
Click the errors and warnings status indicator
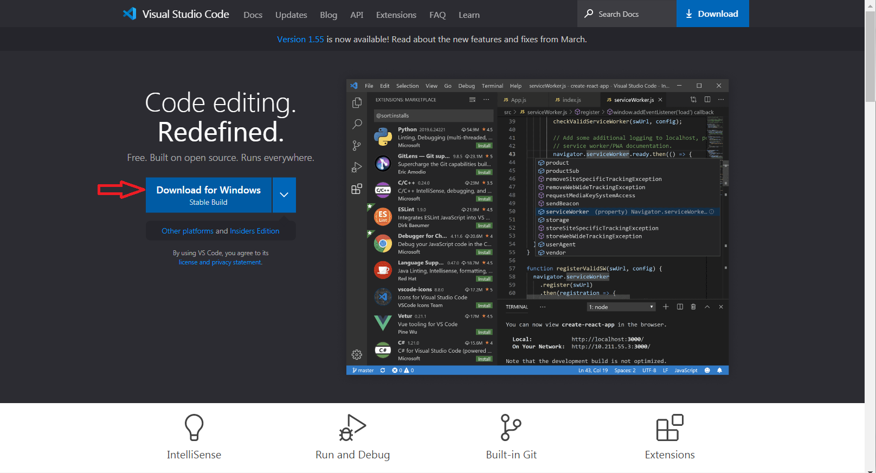pos(403,371)
